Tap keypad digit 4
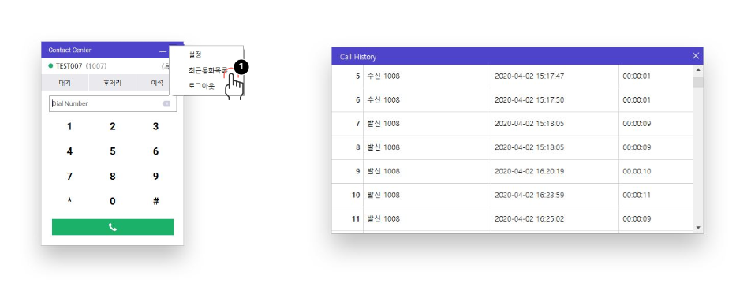Screen dimensions: 751x287 click(69, 151)
